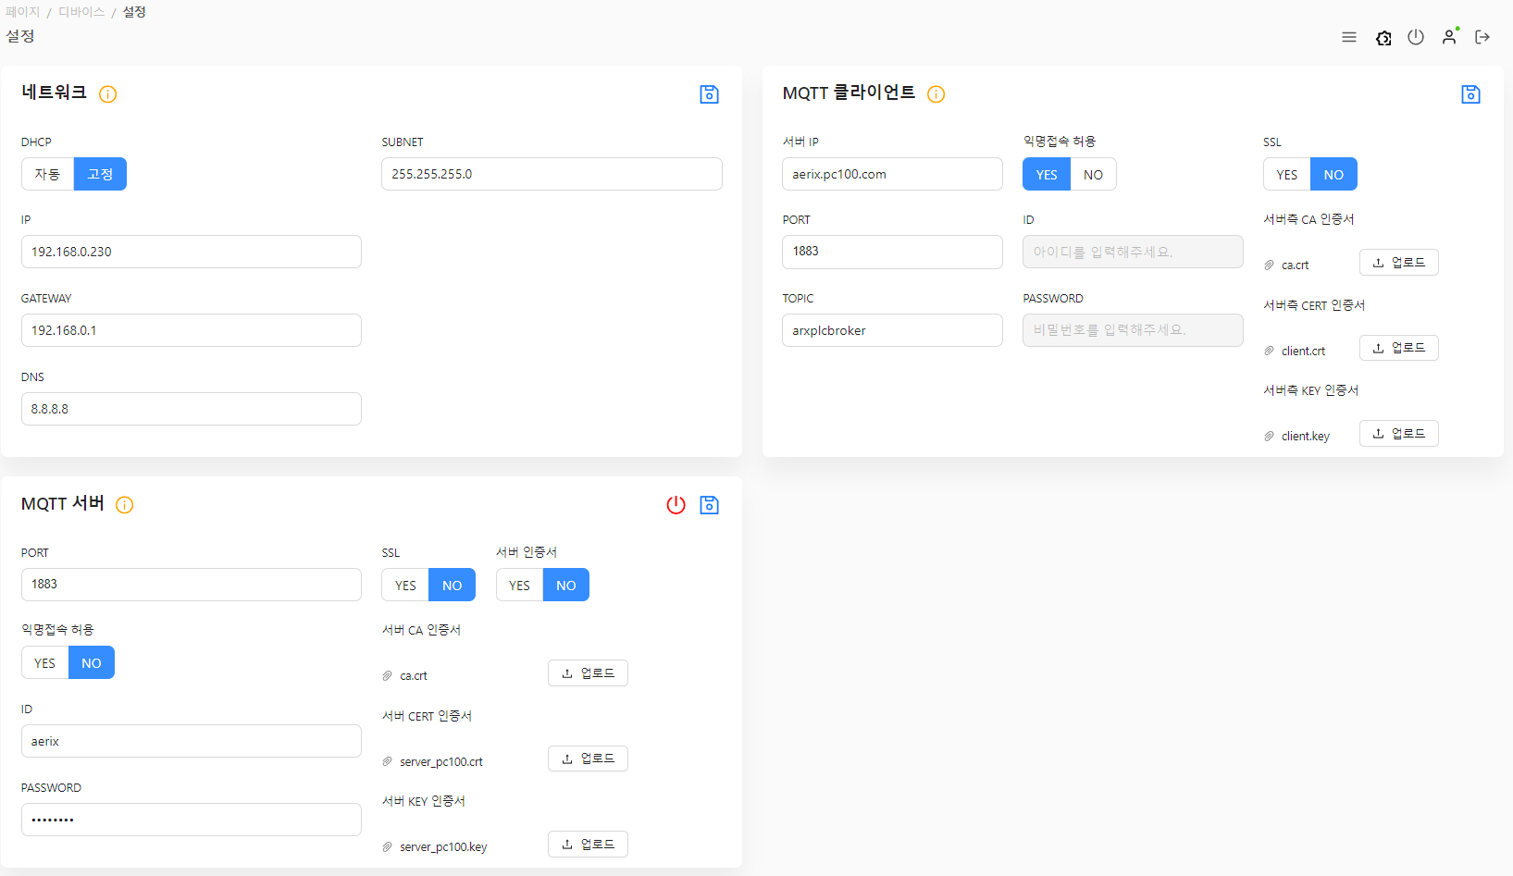Screen dimensions: 1513x876
Task: Set MQTT server SSL to YES
Action: pyautogui.click(x=405, y=585)
